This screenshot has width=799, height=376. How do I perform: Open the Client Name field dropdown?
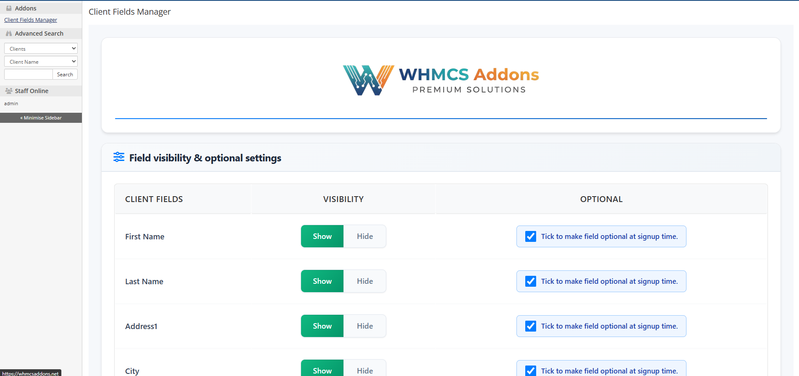click(x=41, y=62)
